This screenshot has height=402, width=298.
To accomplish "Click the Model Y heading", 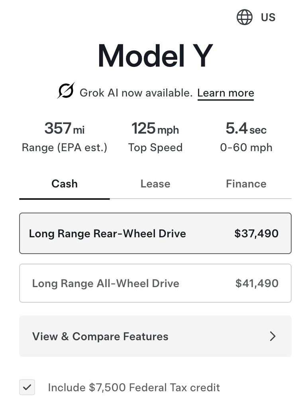I will 155,56.
